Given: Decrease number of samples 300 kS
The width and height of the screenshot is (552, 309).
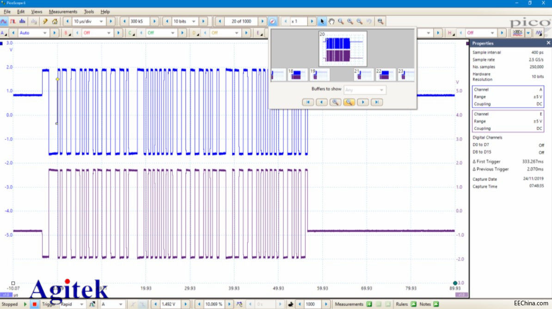Looking at the screenshot, I should point(124,21).
